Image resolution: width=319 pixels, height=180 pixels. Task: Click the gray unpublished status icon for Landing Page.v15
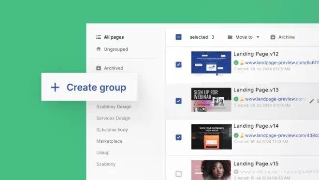coord(236,172)
